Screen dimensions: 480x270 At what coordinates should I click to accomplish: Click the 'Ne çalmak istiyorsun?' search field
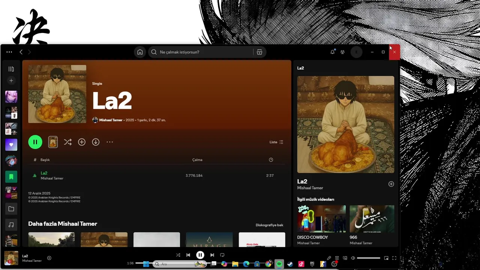tap(201, 52)
